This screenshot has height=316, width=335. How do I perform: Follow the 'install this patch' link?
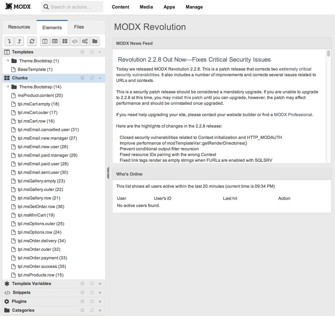[x=187, y=98]
